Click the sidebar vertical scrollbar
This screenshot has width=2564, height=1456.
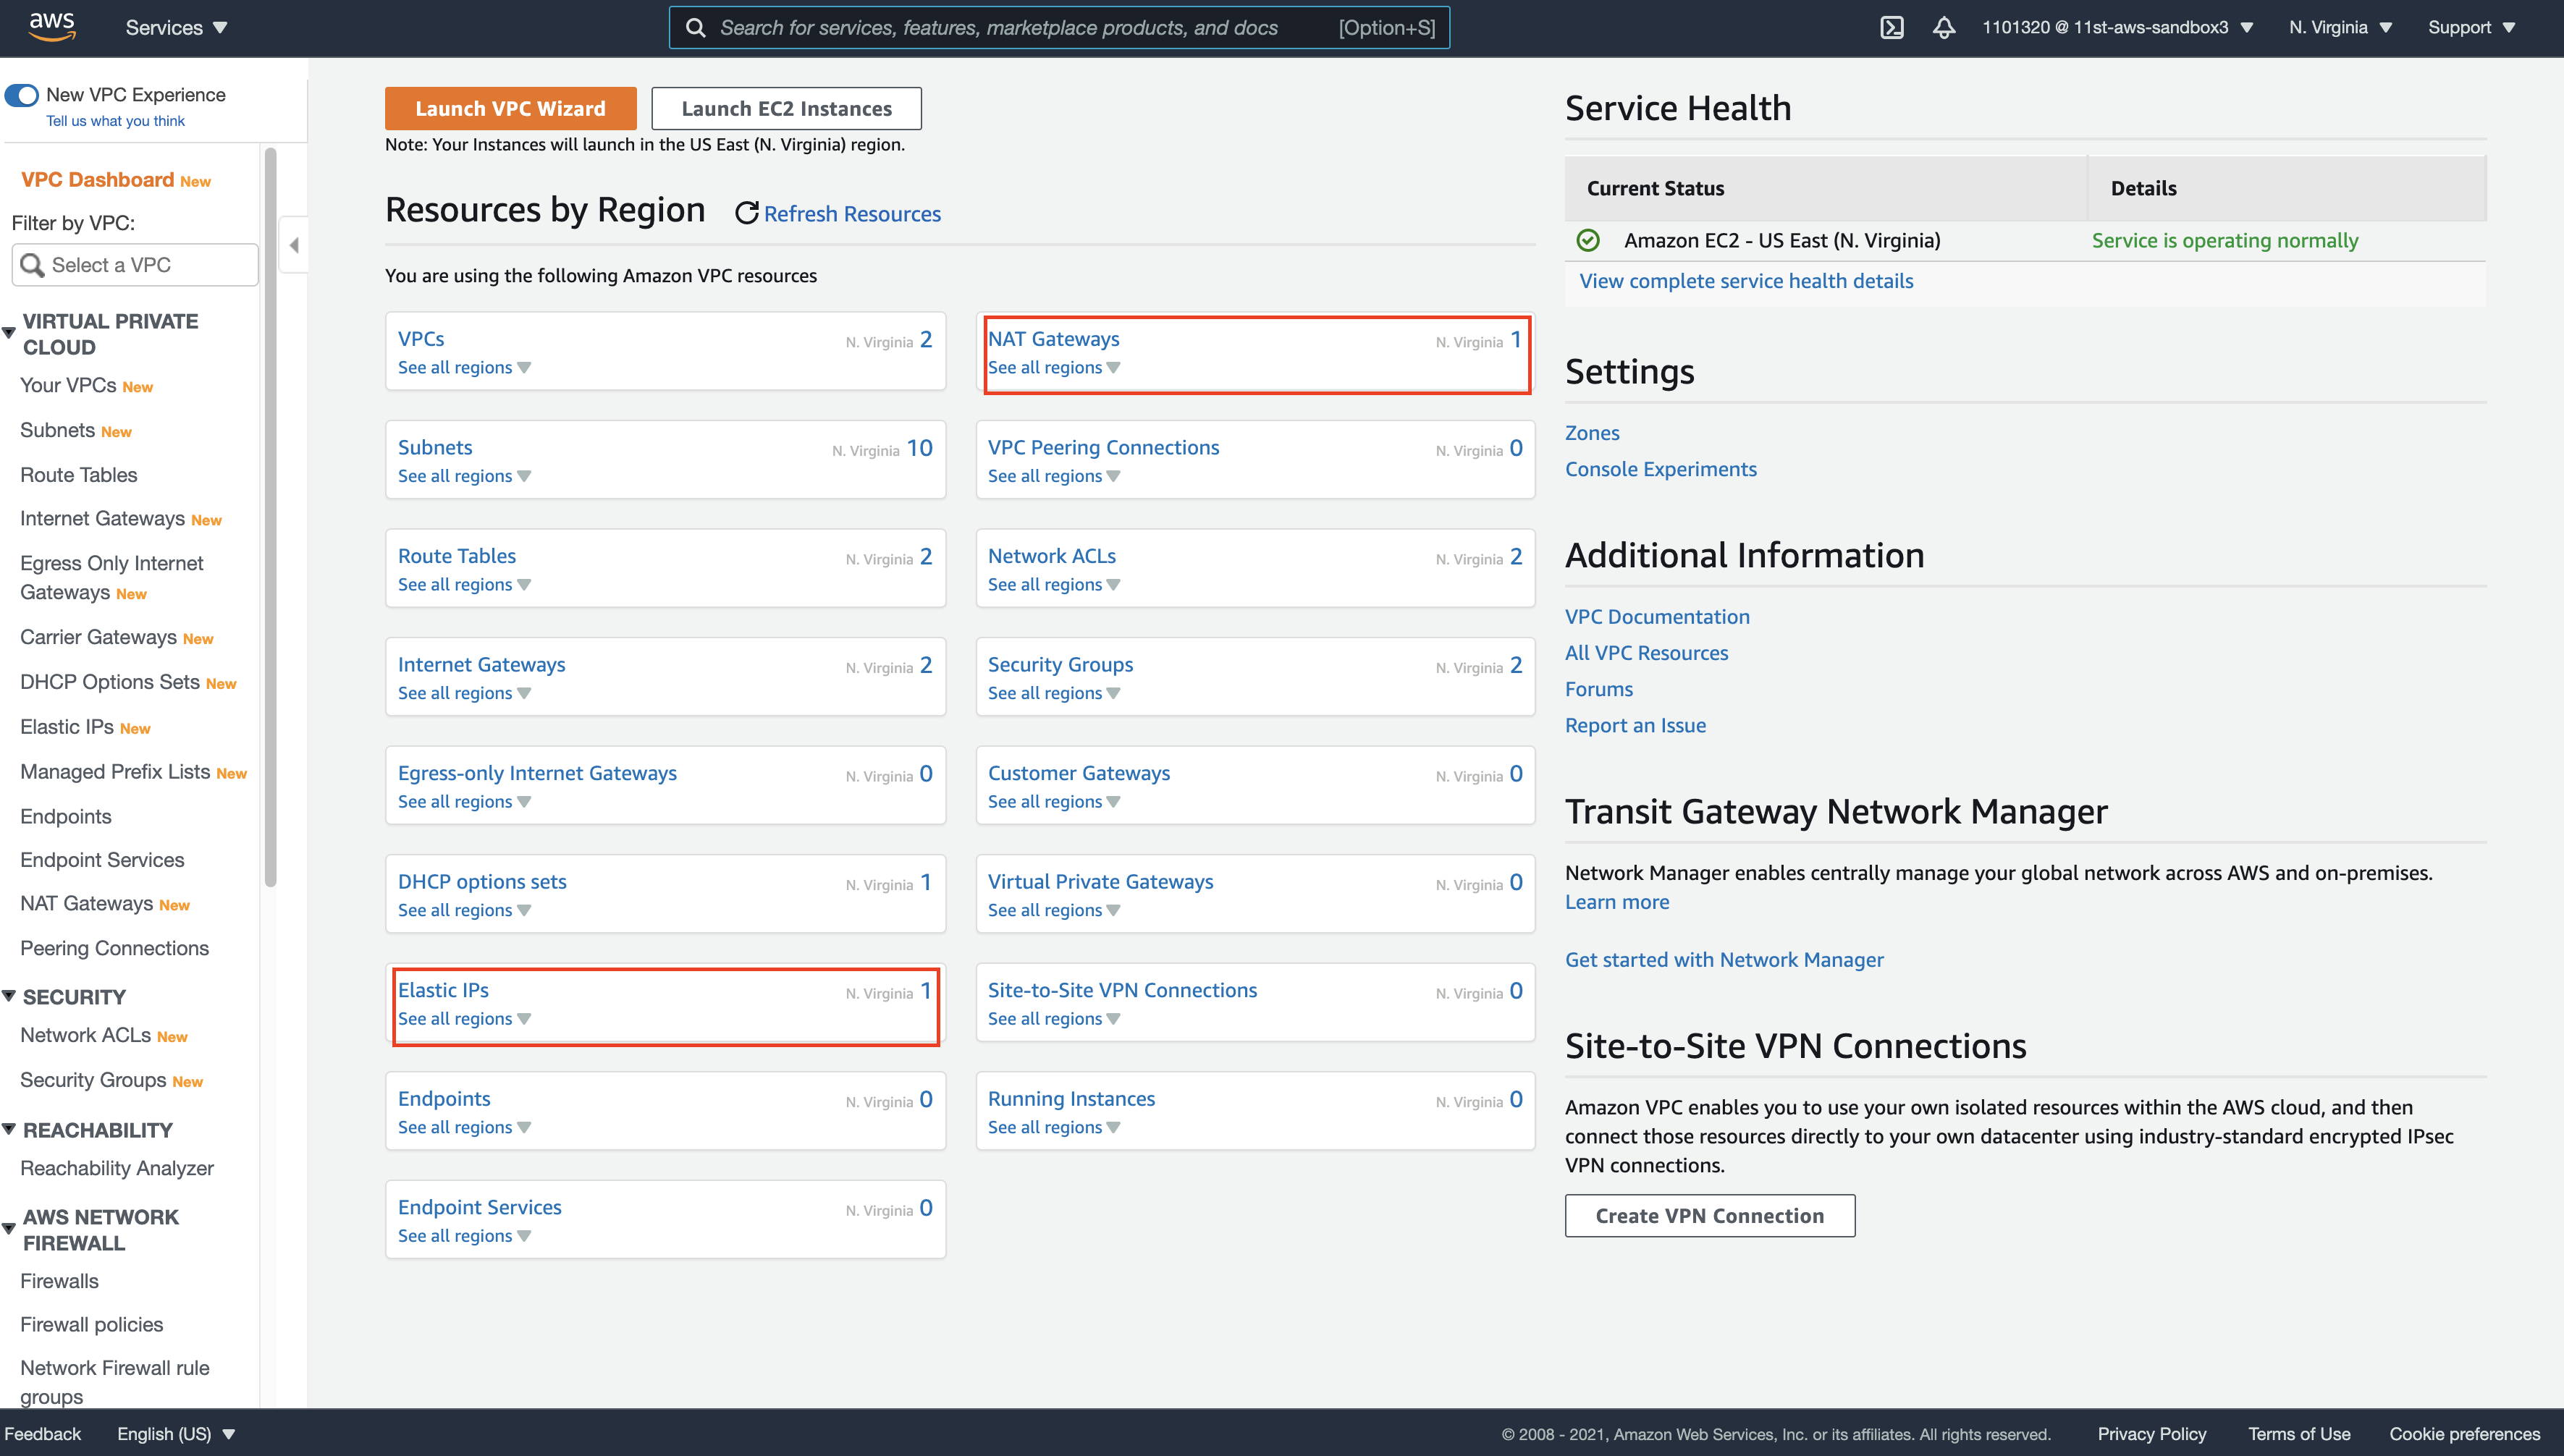pos(270,518)
